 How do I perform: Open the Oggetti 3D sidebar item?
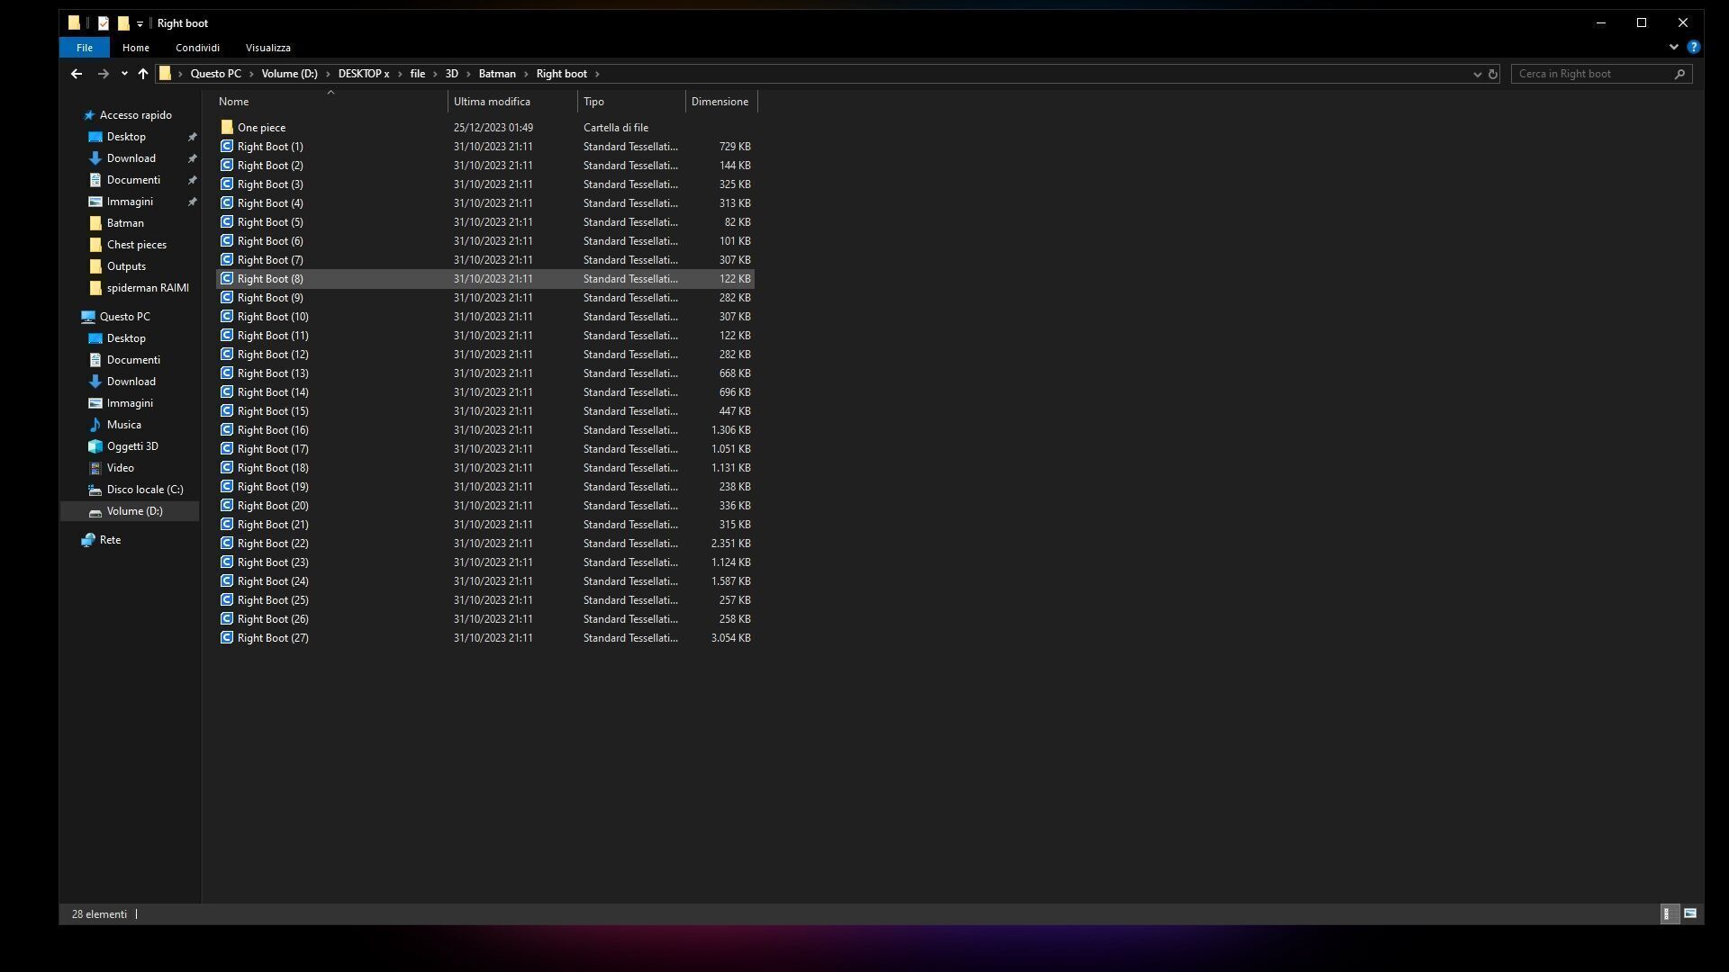(x=132, y=446)
